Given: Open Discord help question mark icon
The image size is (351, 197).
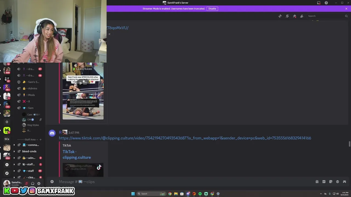Looking at the screenshot, I should pos(326,3).
